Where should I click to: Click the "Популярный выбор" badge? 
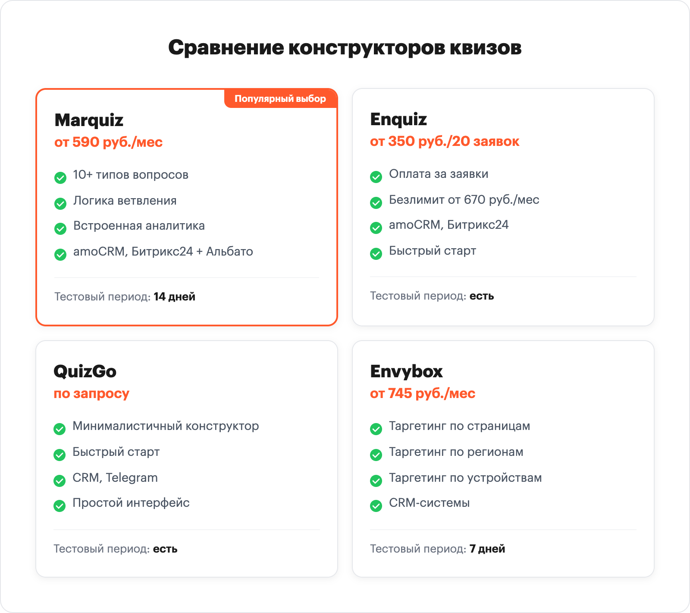(x=279, y=98)
